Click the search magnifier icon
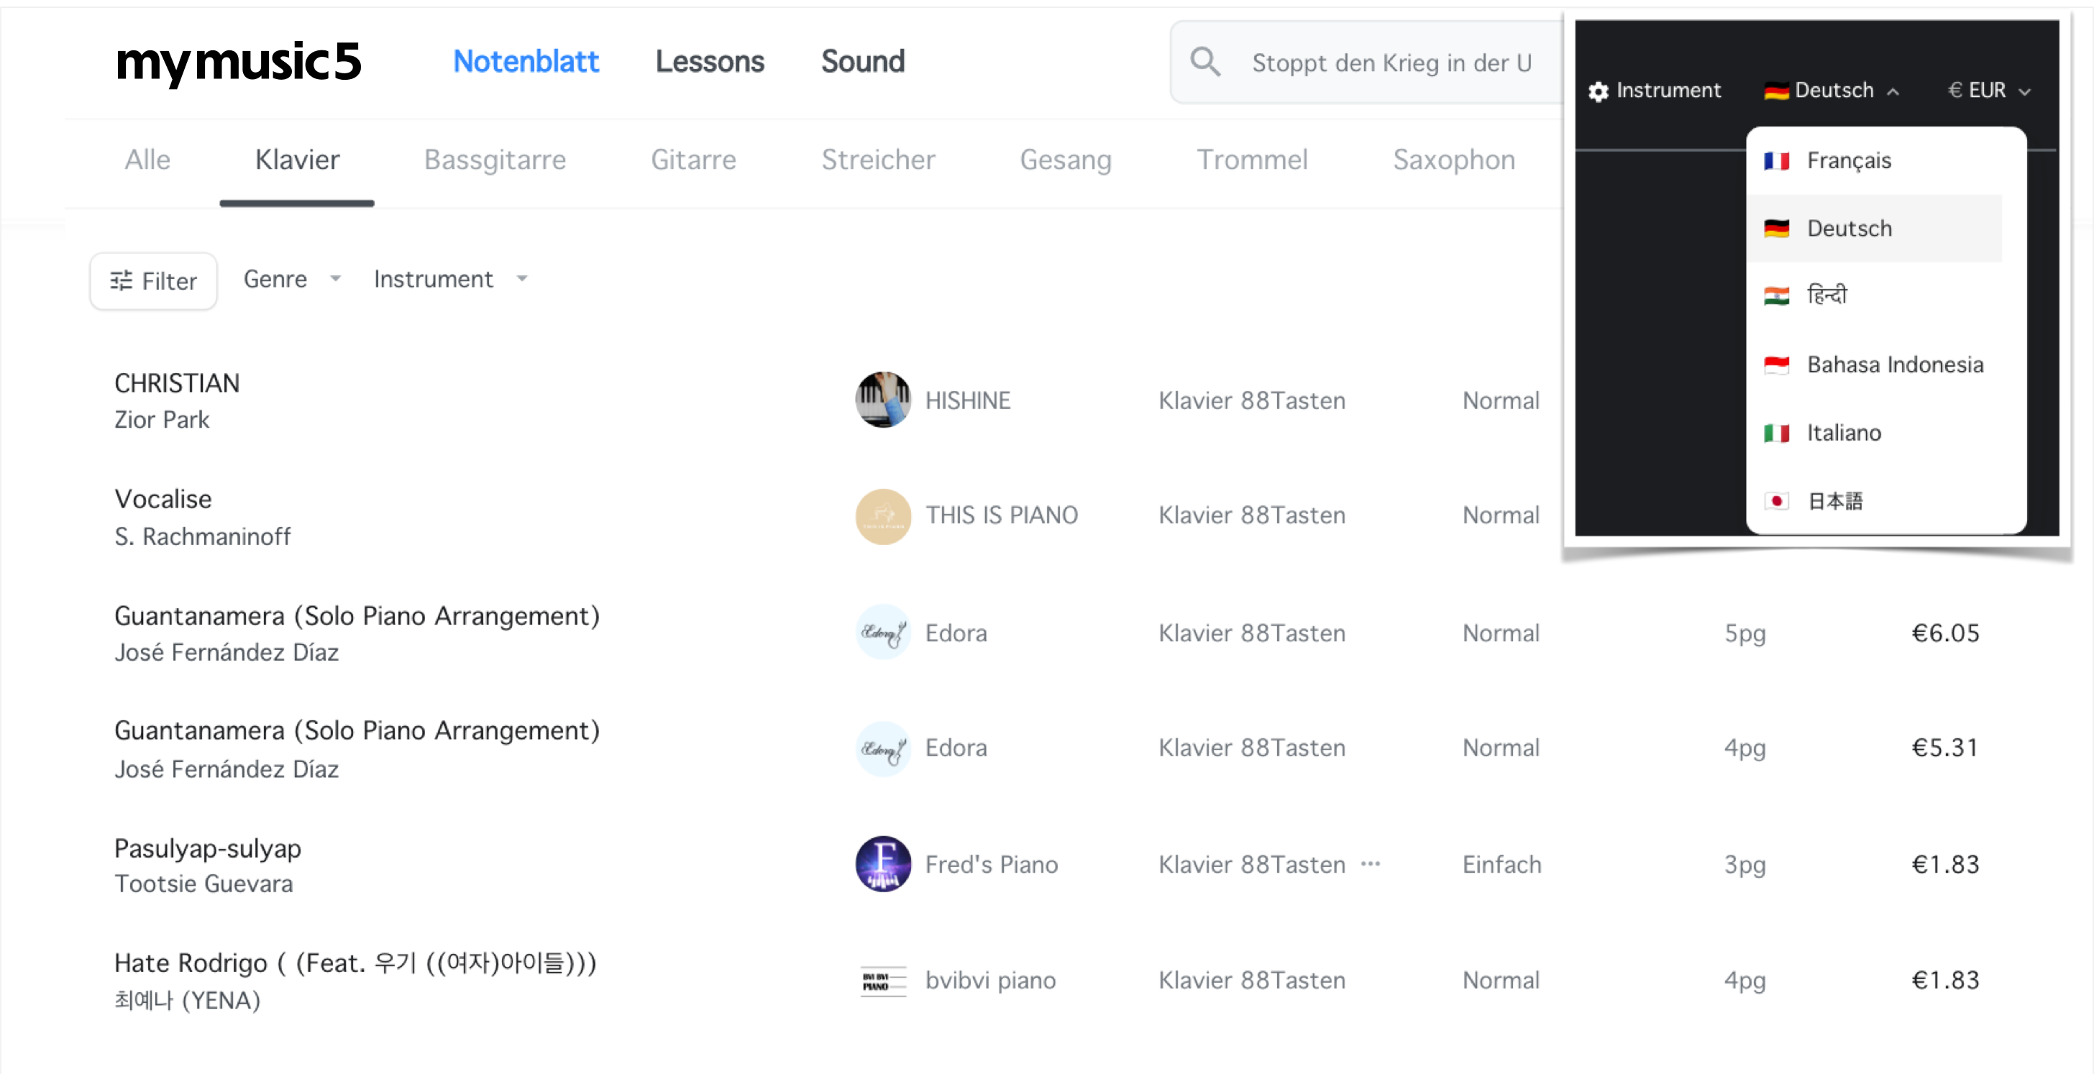2094x1074 pixels. [x=1204, y=62]
